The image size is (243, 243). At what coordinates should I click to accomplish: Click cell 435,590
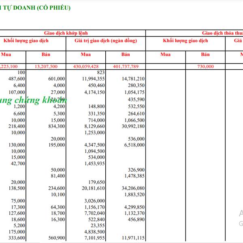click(136, 100)
